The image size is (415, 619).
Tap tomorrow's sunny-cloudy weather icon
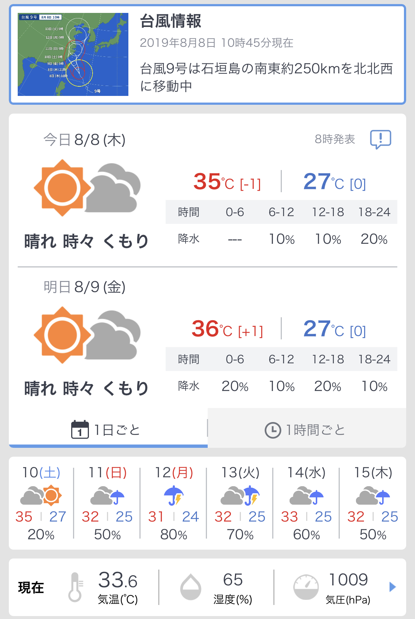point(87,335)
